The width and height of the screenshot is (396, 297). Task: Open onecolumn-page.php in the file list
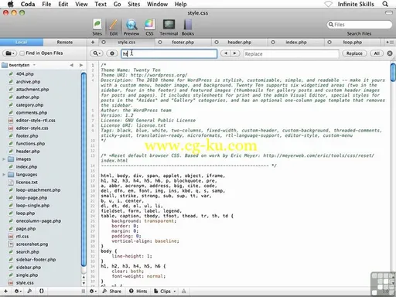click(x=39, y=221)
